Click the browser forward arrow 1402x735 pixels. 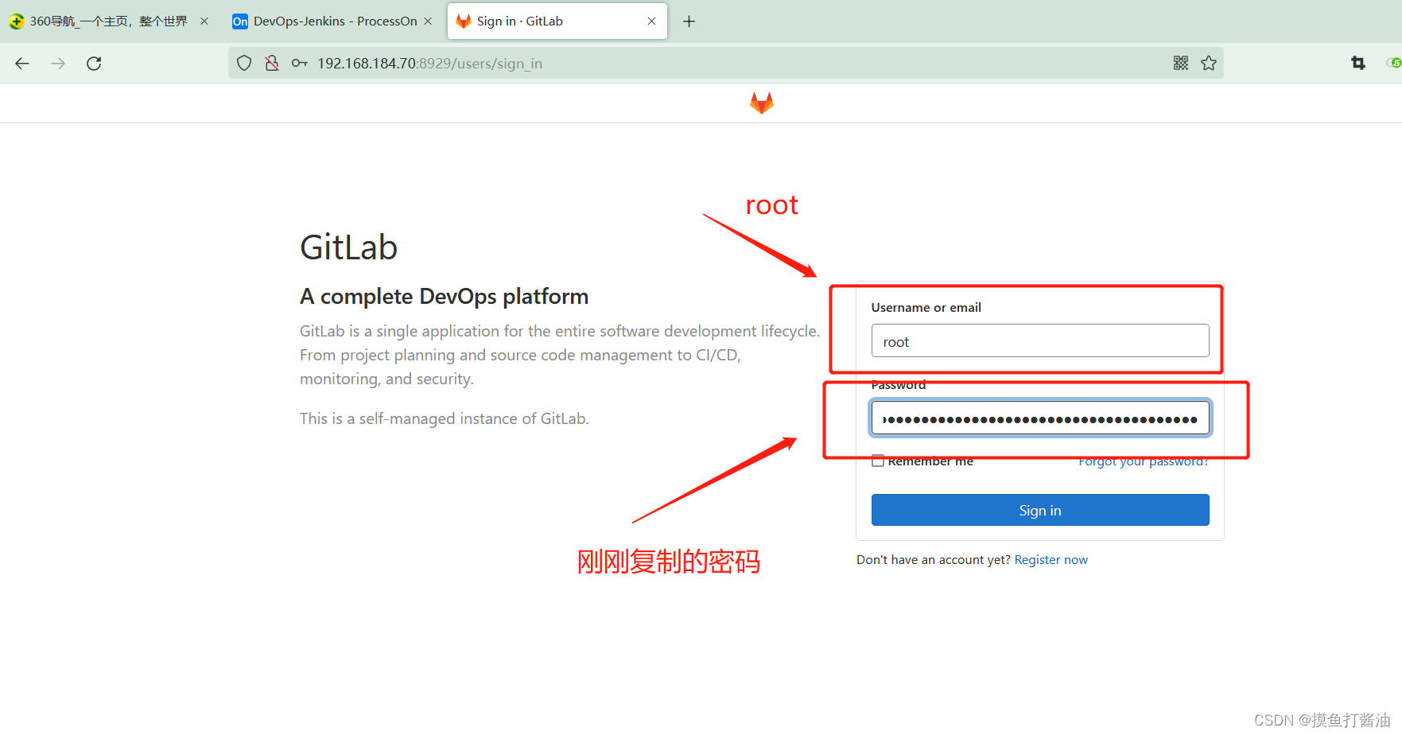click(58, 64)
